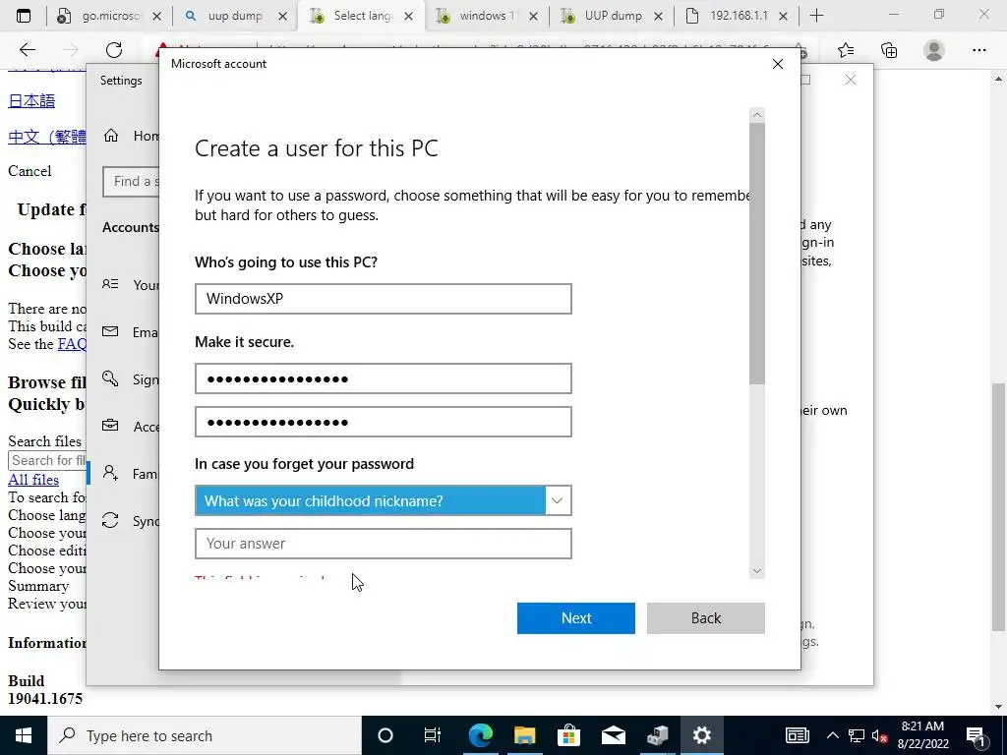This screenshot has height=755, width=1007.
Task: Click the confirm password field
Action: pos(383,422)
